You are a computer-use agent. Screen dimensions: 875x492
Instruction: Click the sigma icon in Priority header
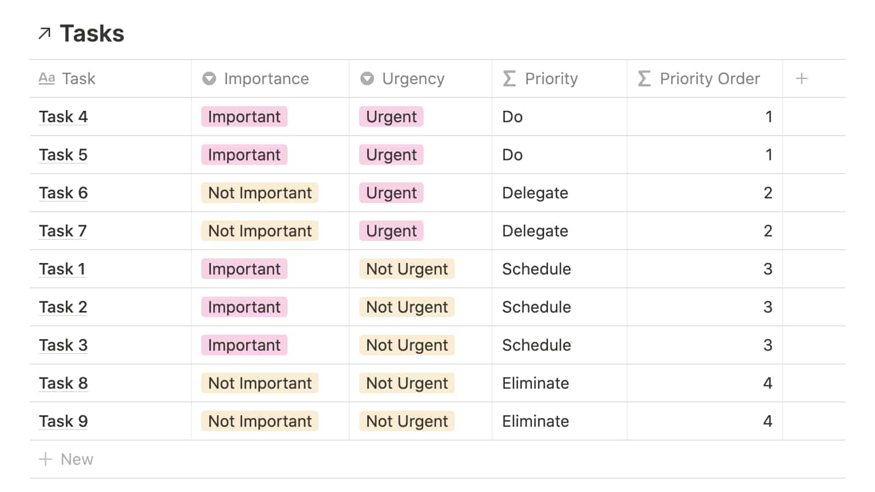[509, 78]
